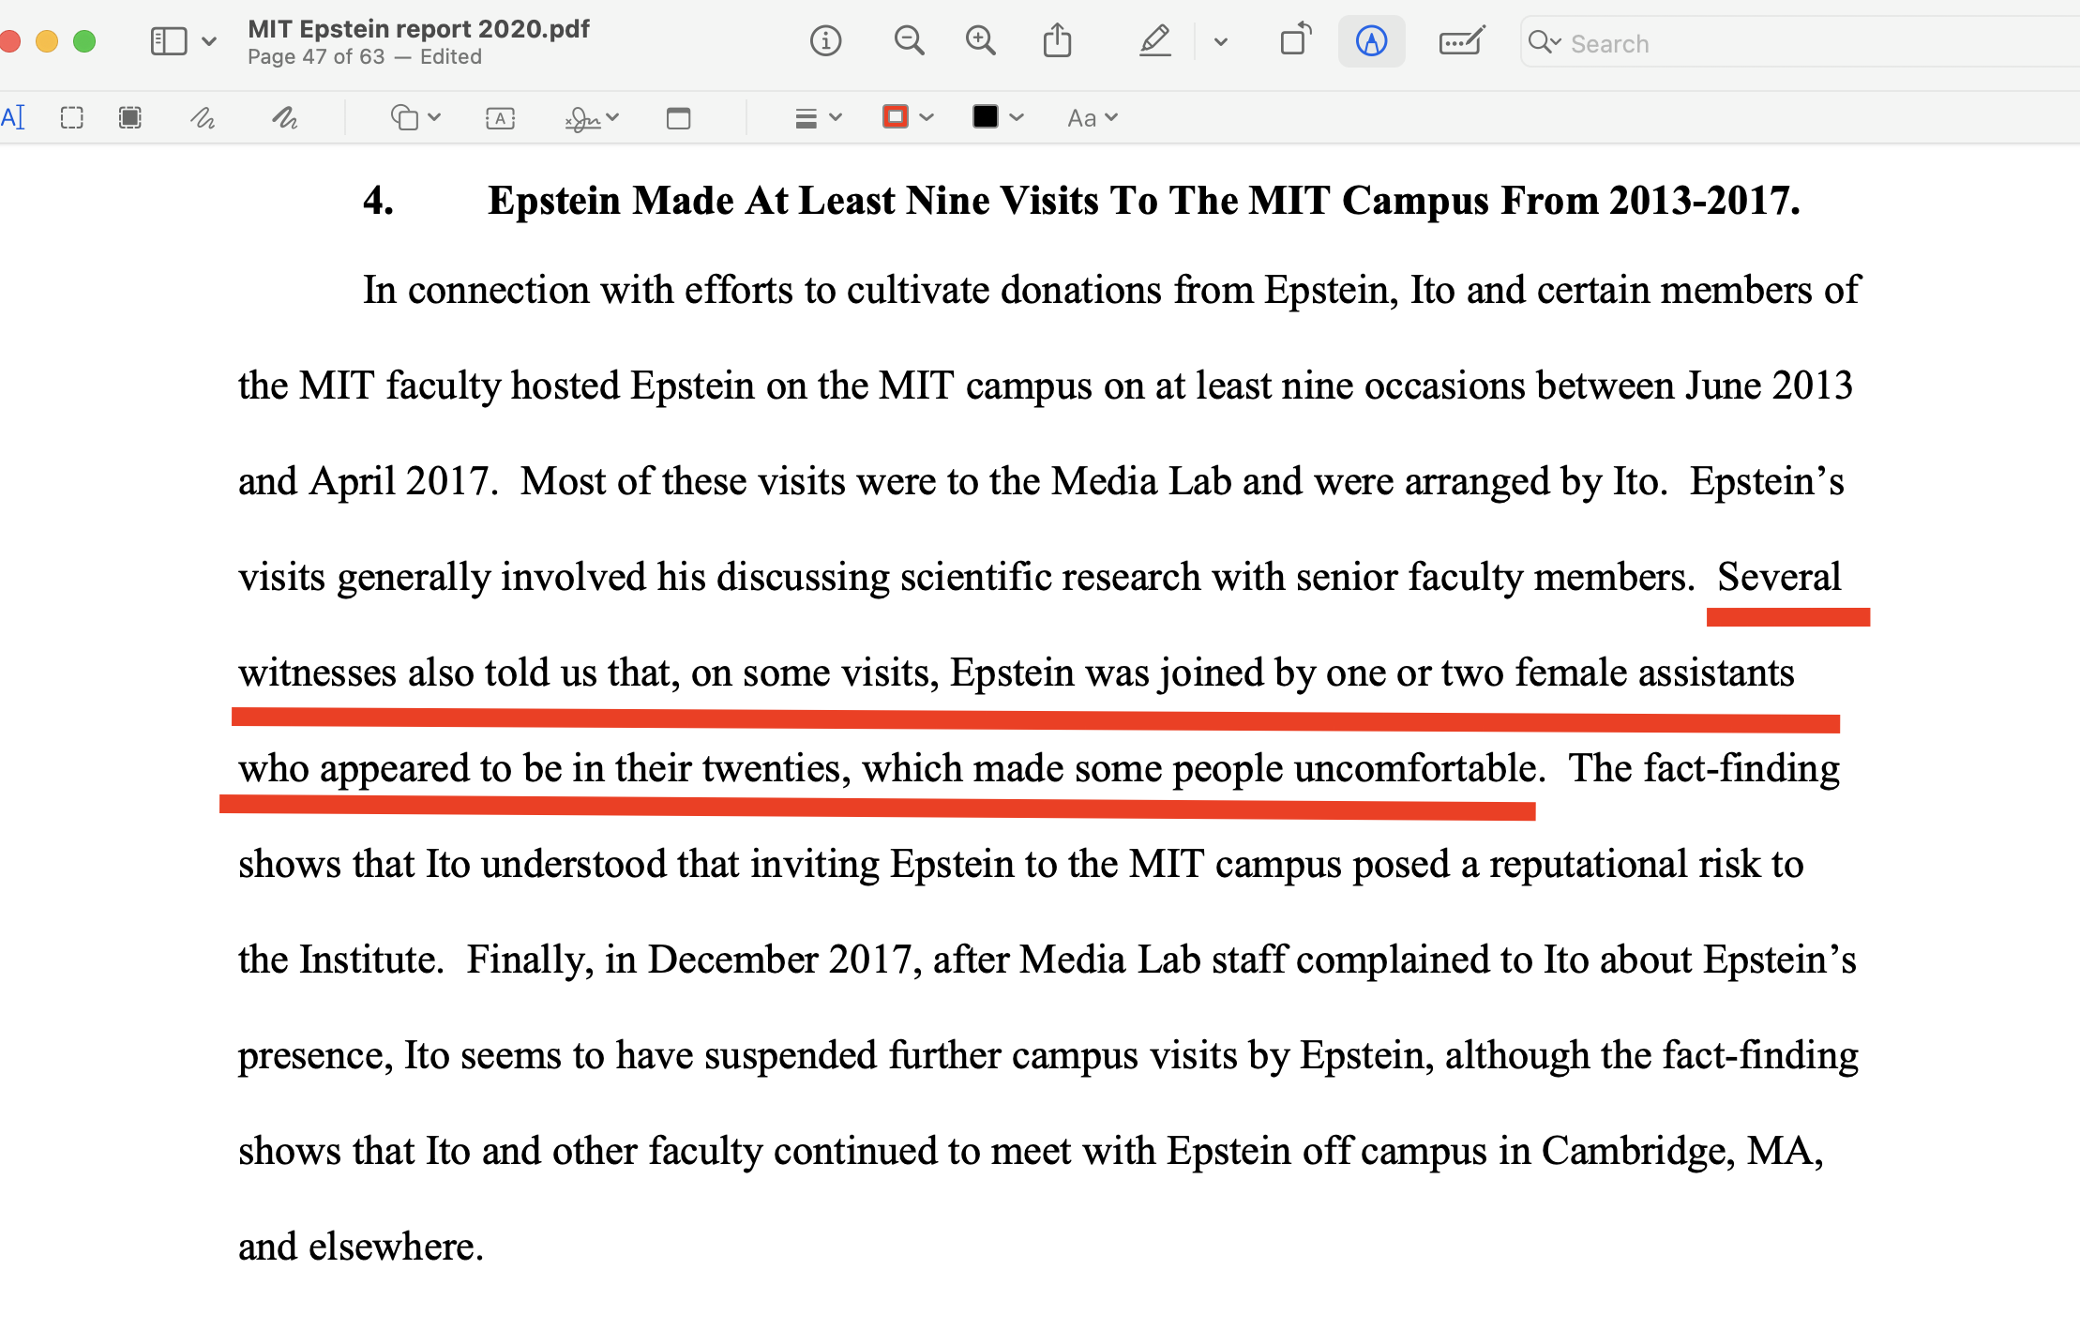
Task: Enable the Rectangular Selection tool
Action: [x=72, y=118]
